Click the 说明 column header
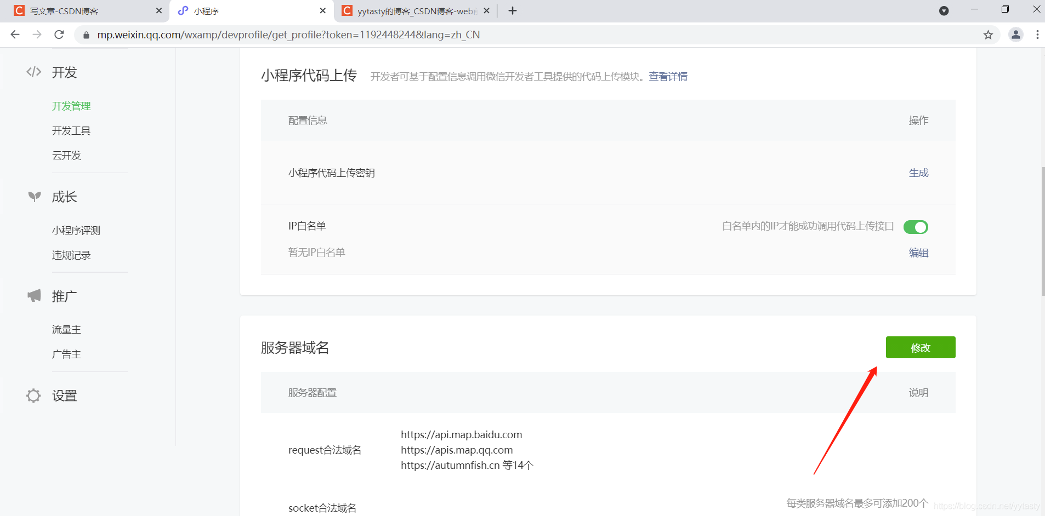 [x=918, y=392]
